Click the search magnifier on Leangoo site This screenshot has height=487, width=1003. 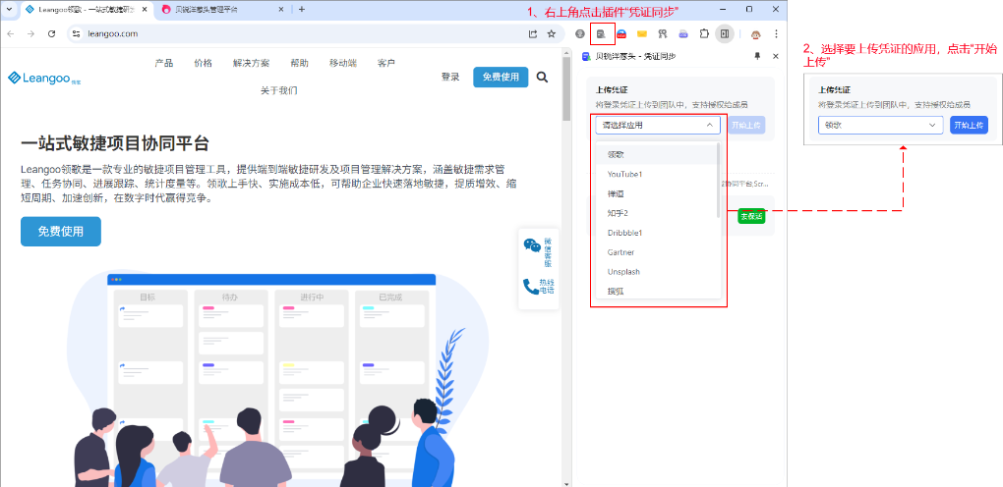(542, 78)
